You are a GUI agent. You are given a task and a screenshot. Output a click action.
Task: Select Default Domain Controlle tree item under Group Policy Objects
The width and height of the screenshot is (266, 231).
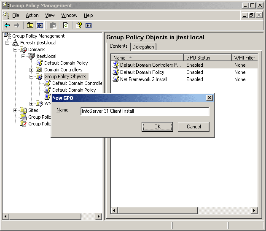pos(77,83)
